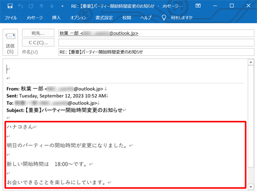Open the オプション tab
Image resolution: width=257 pixels, height=193 pixels.
click(78, 17)
